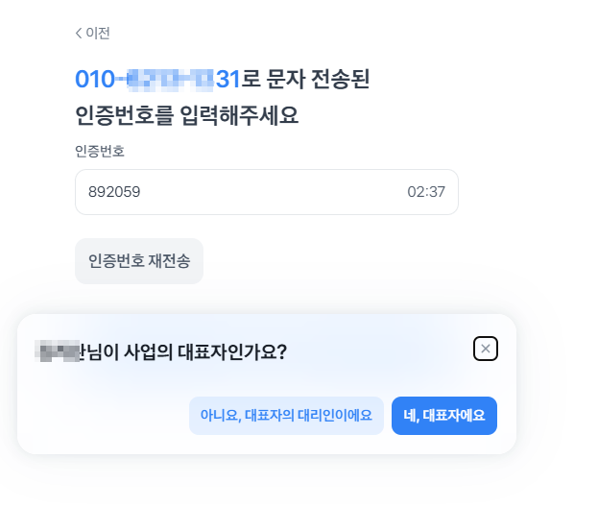The image size is (598, 507).
Task: Click the back chevron arrow icon
Action: tap(79, 34)
